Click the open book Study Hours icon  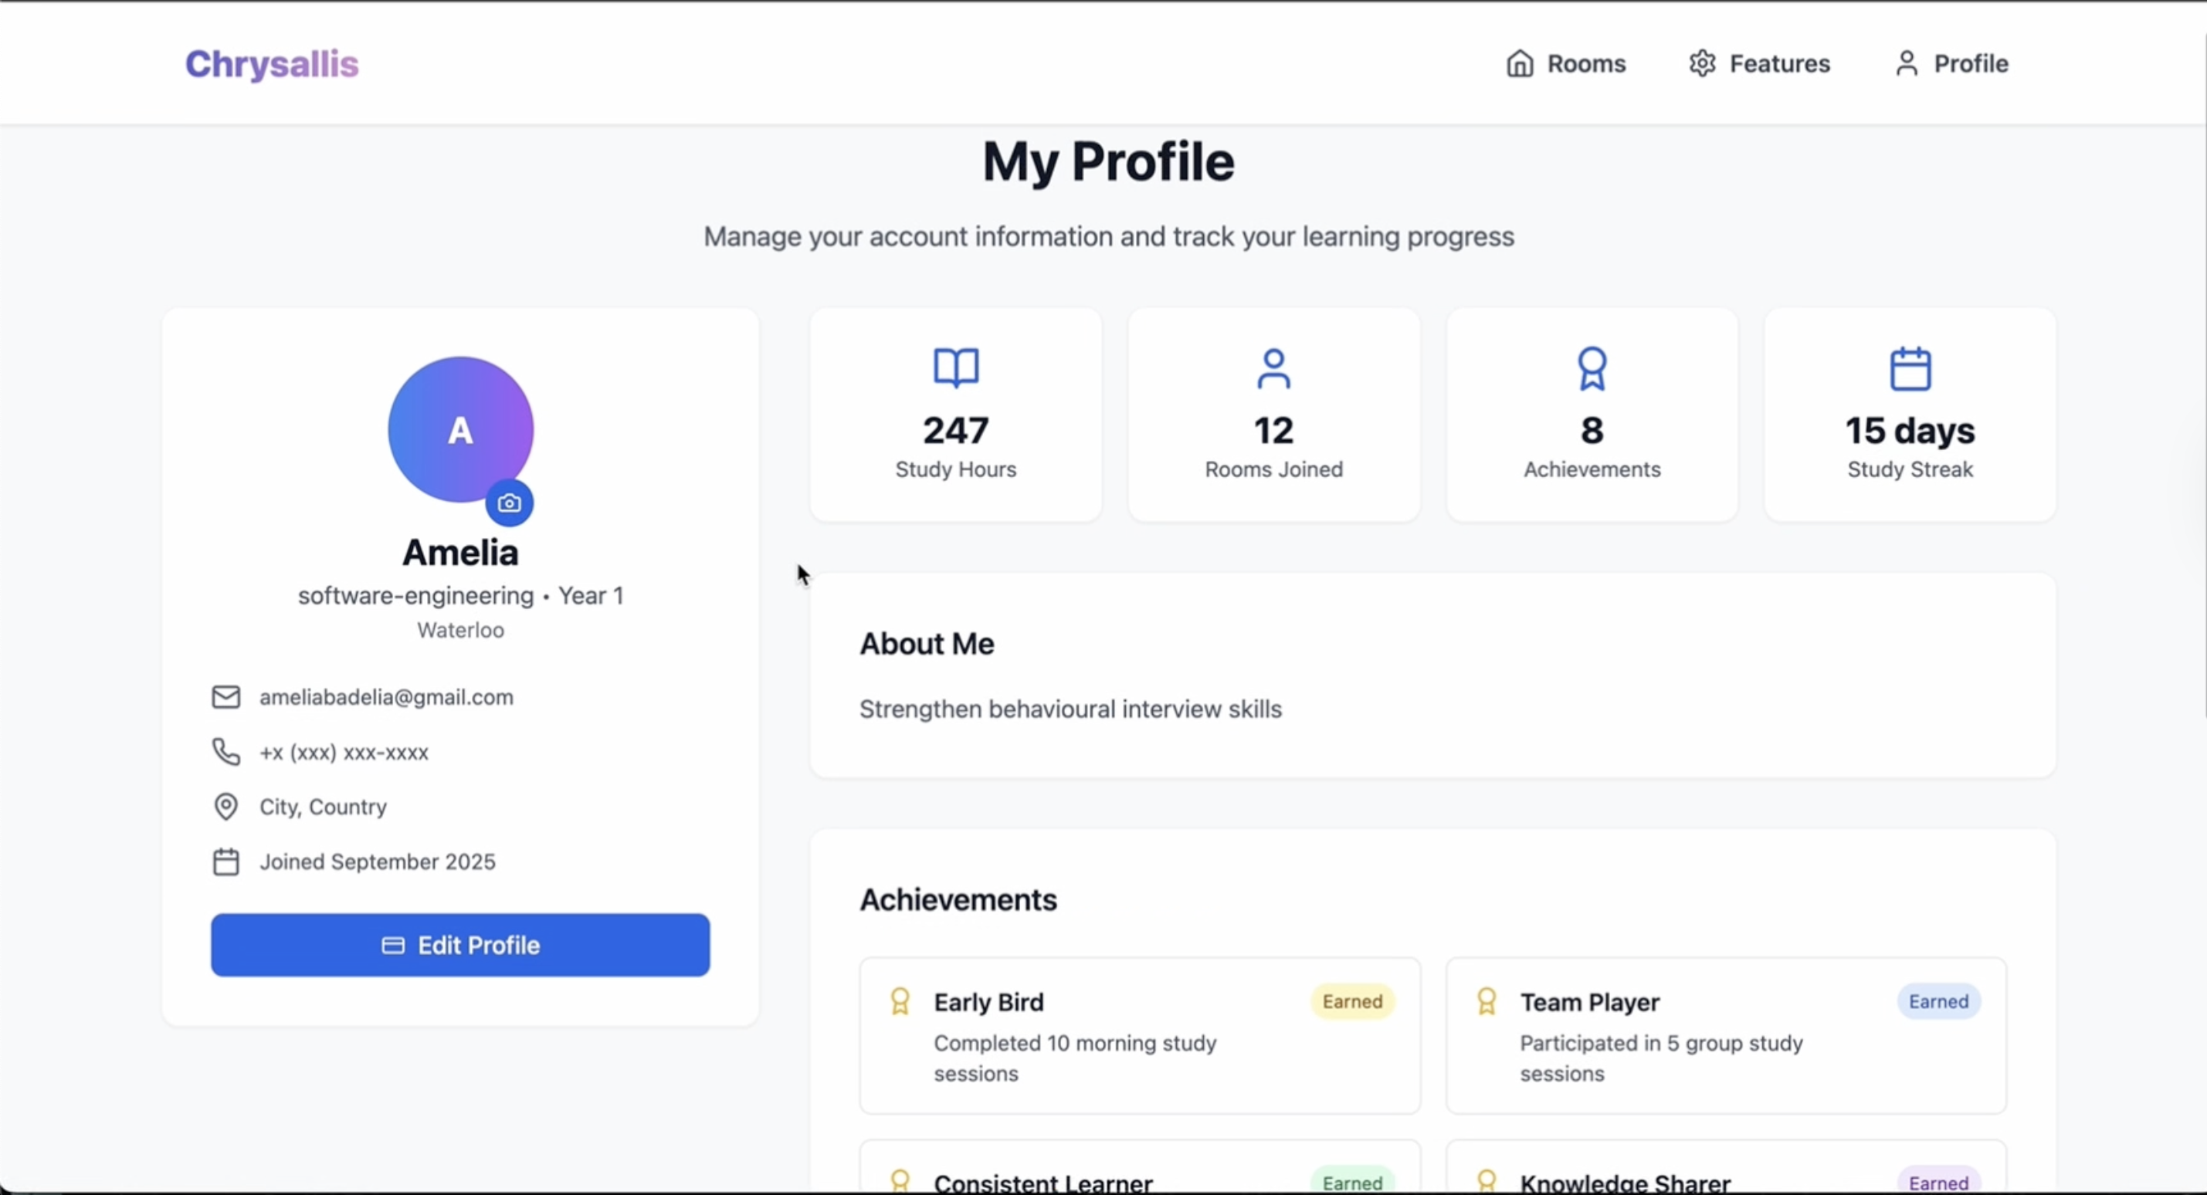[955, 368]
